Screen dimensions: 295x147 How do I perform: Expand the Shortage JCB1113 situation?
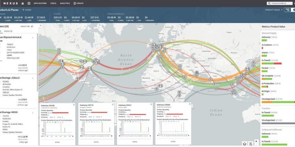(33, 78)
